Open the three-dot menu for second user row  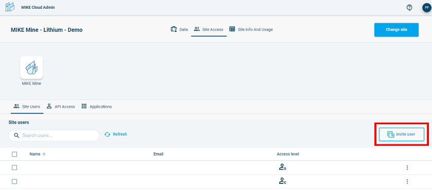(x=407, y=181)
